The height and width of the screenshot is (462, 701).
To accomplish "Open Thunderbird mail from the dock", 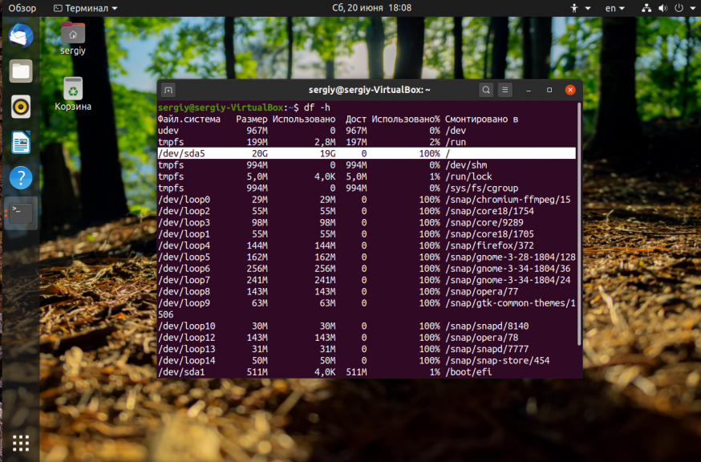I will (x=21, y=36).
